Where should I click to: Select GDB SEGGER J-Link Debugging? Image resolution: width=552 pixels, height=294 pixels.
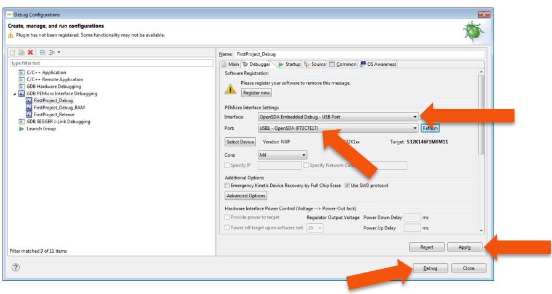(58, 122)
